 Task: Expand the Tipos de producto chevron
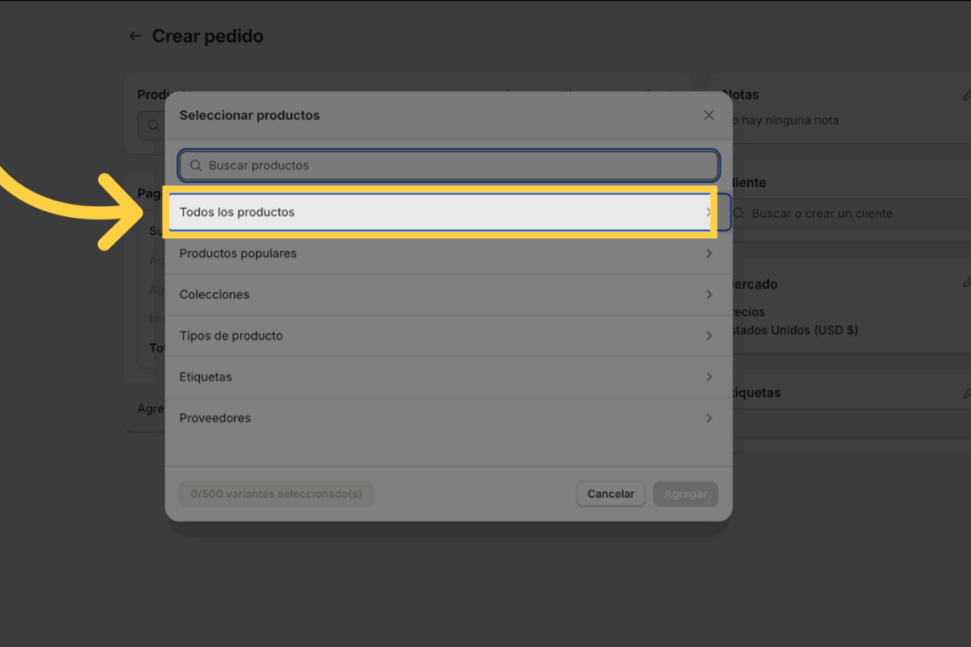click(708, 336)
